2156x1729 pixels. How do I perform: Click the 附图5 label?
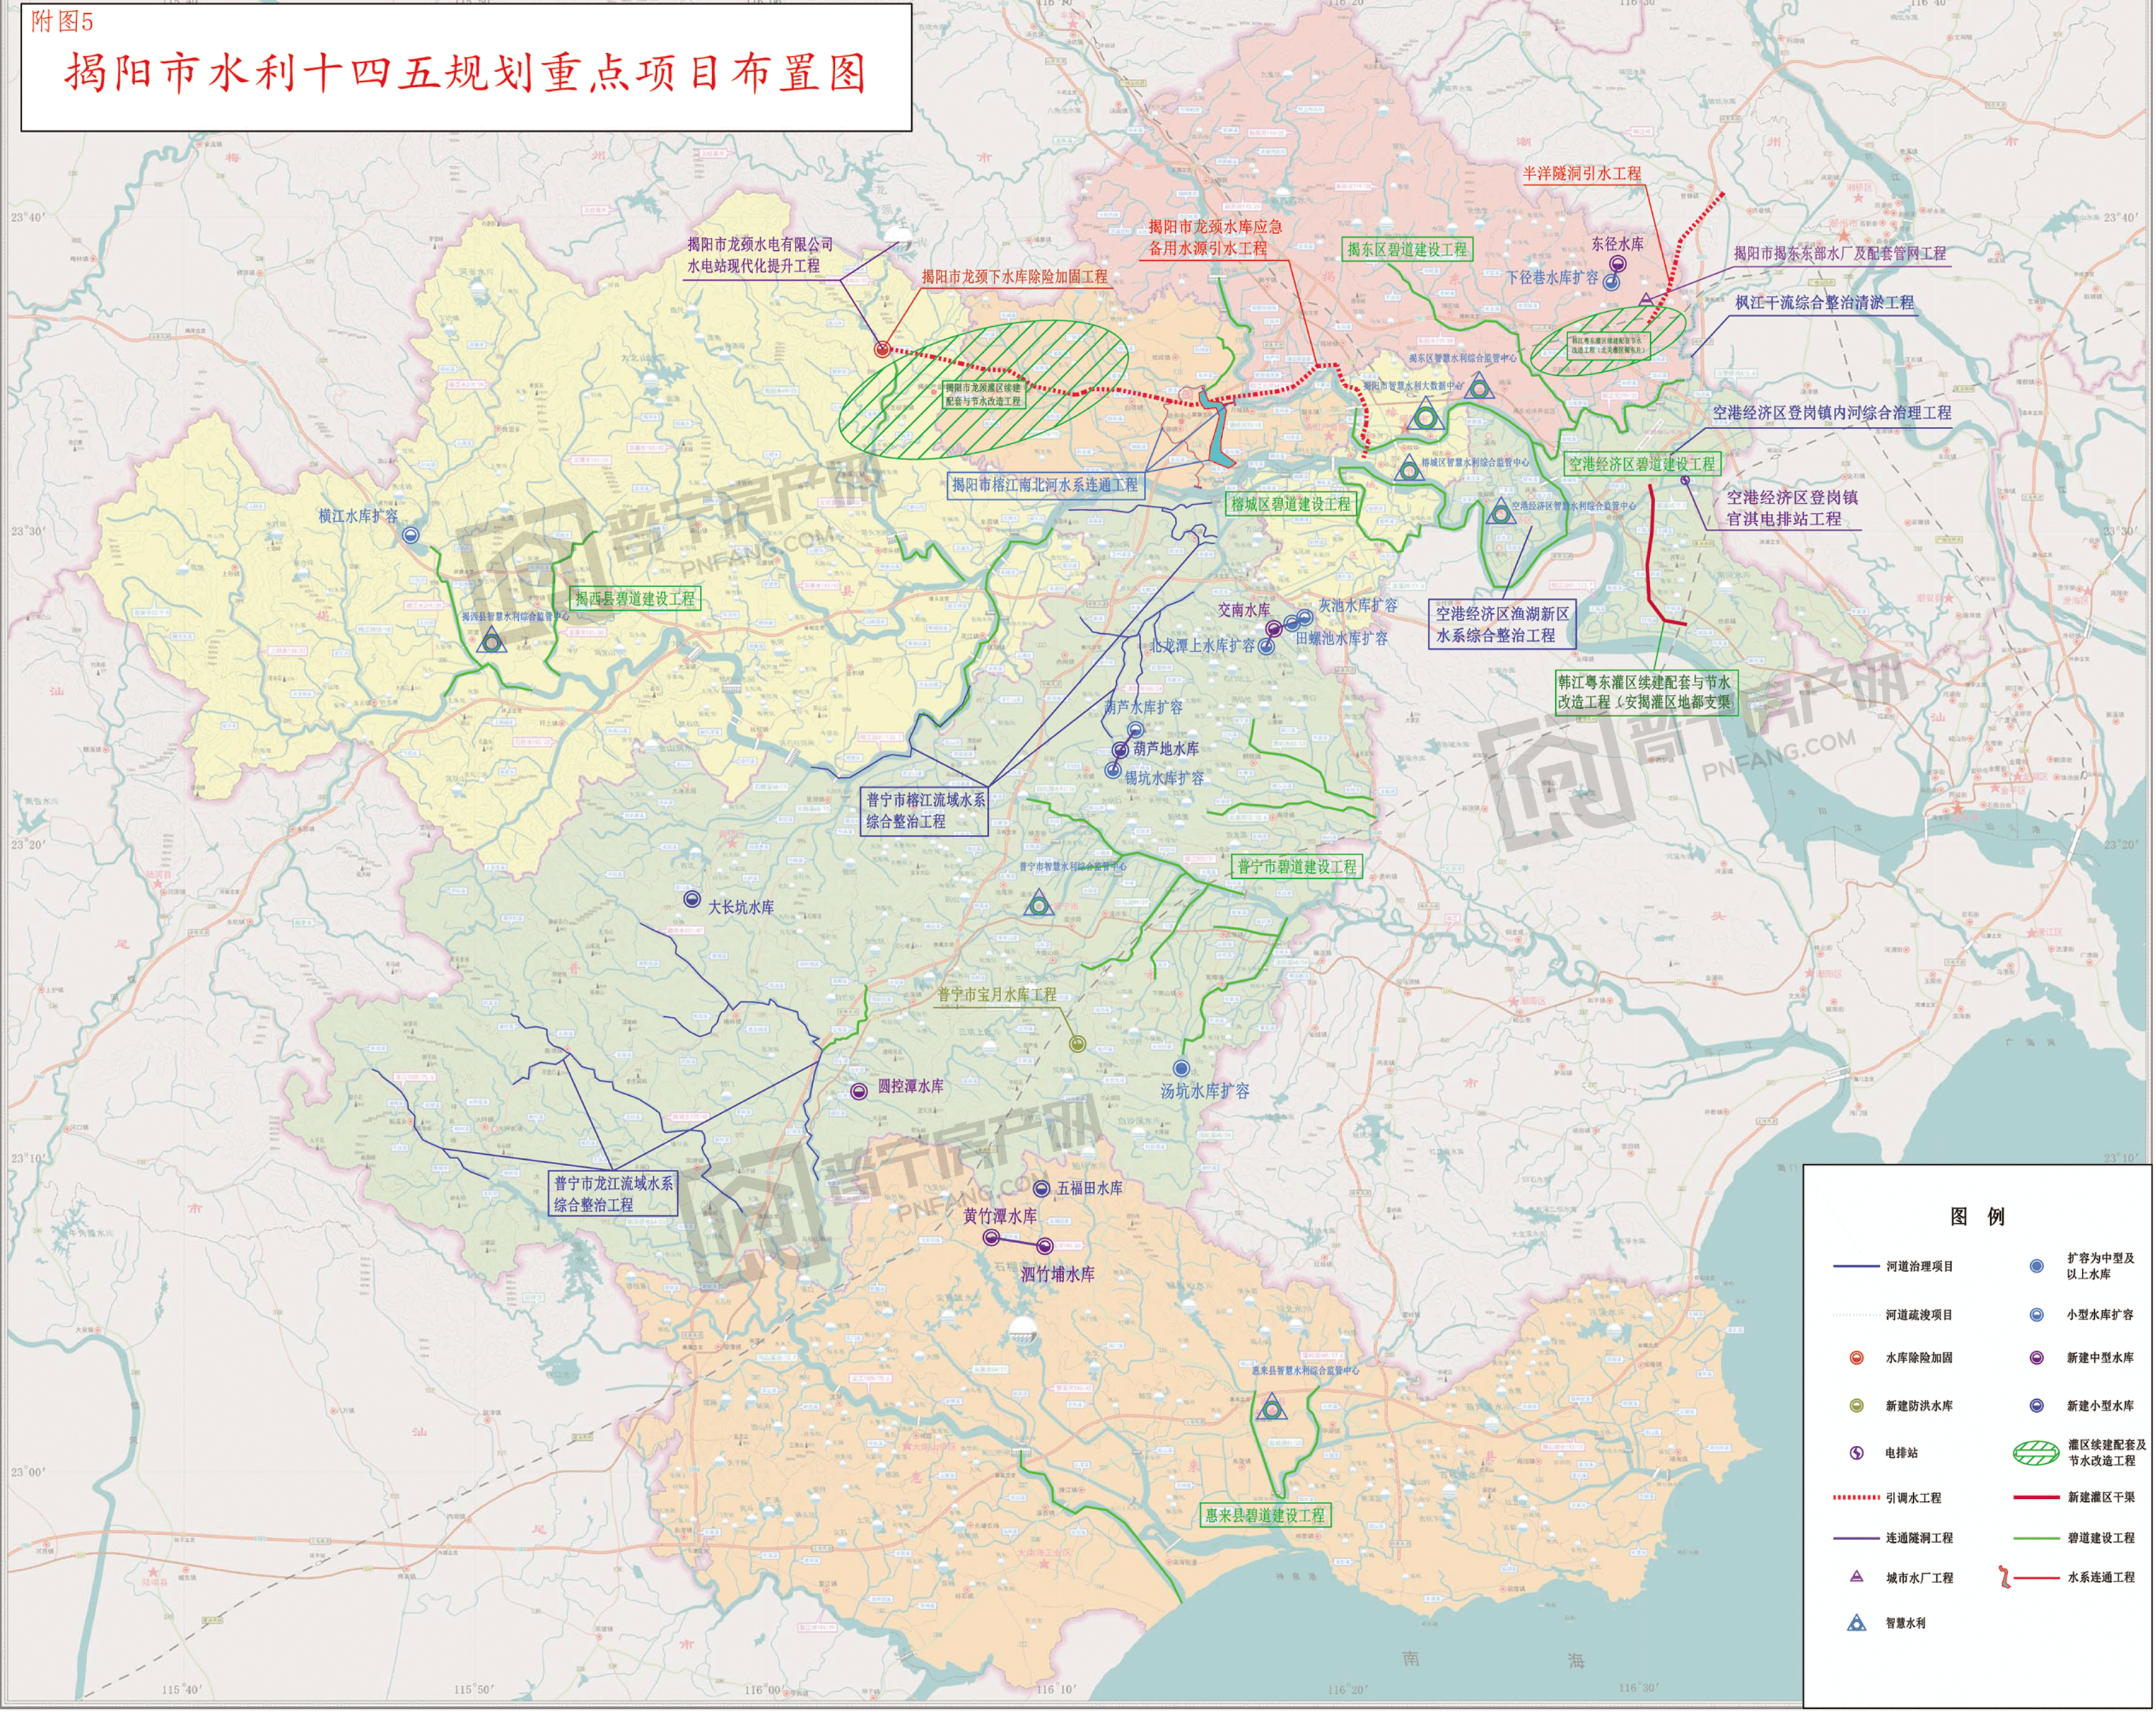61,22
